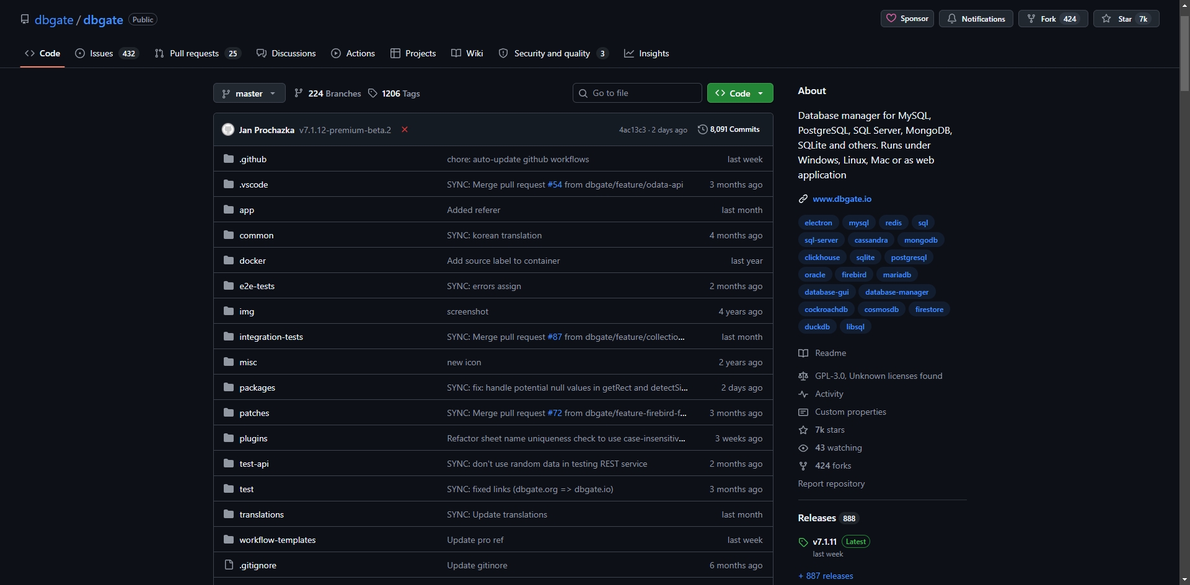The image size is (1190, 585).
Task: Open the + 887 releases link
Action: click(x=826, y=576)
